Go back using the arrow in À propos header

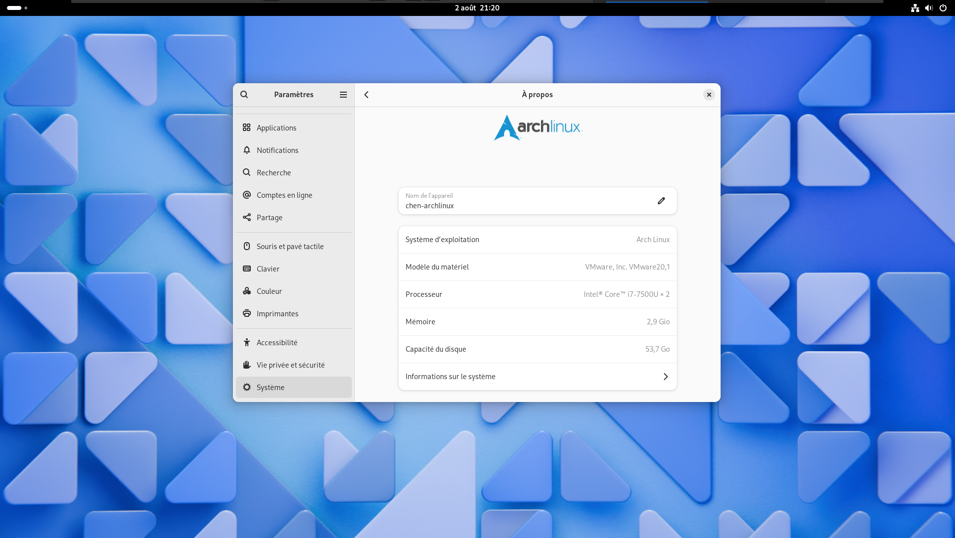coord(366,95)
